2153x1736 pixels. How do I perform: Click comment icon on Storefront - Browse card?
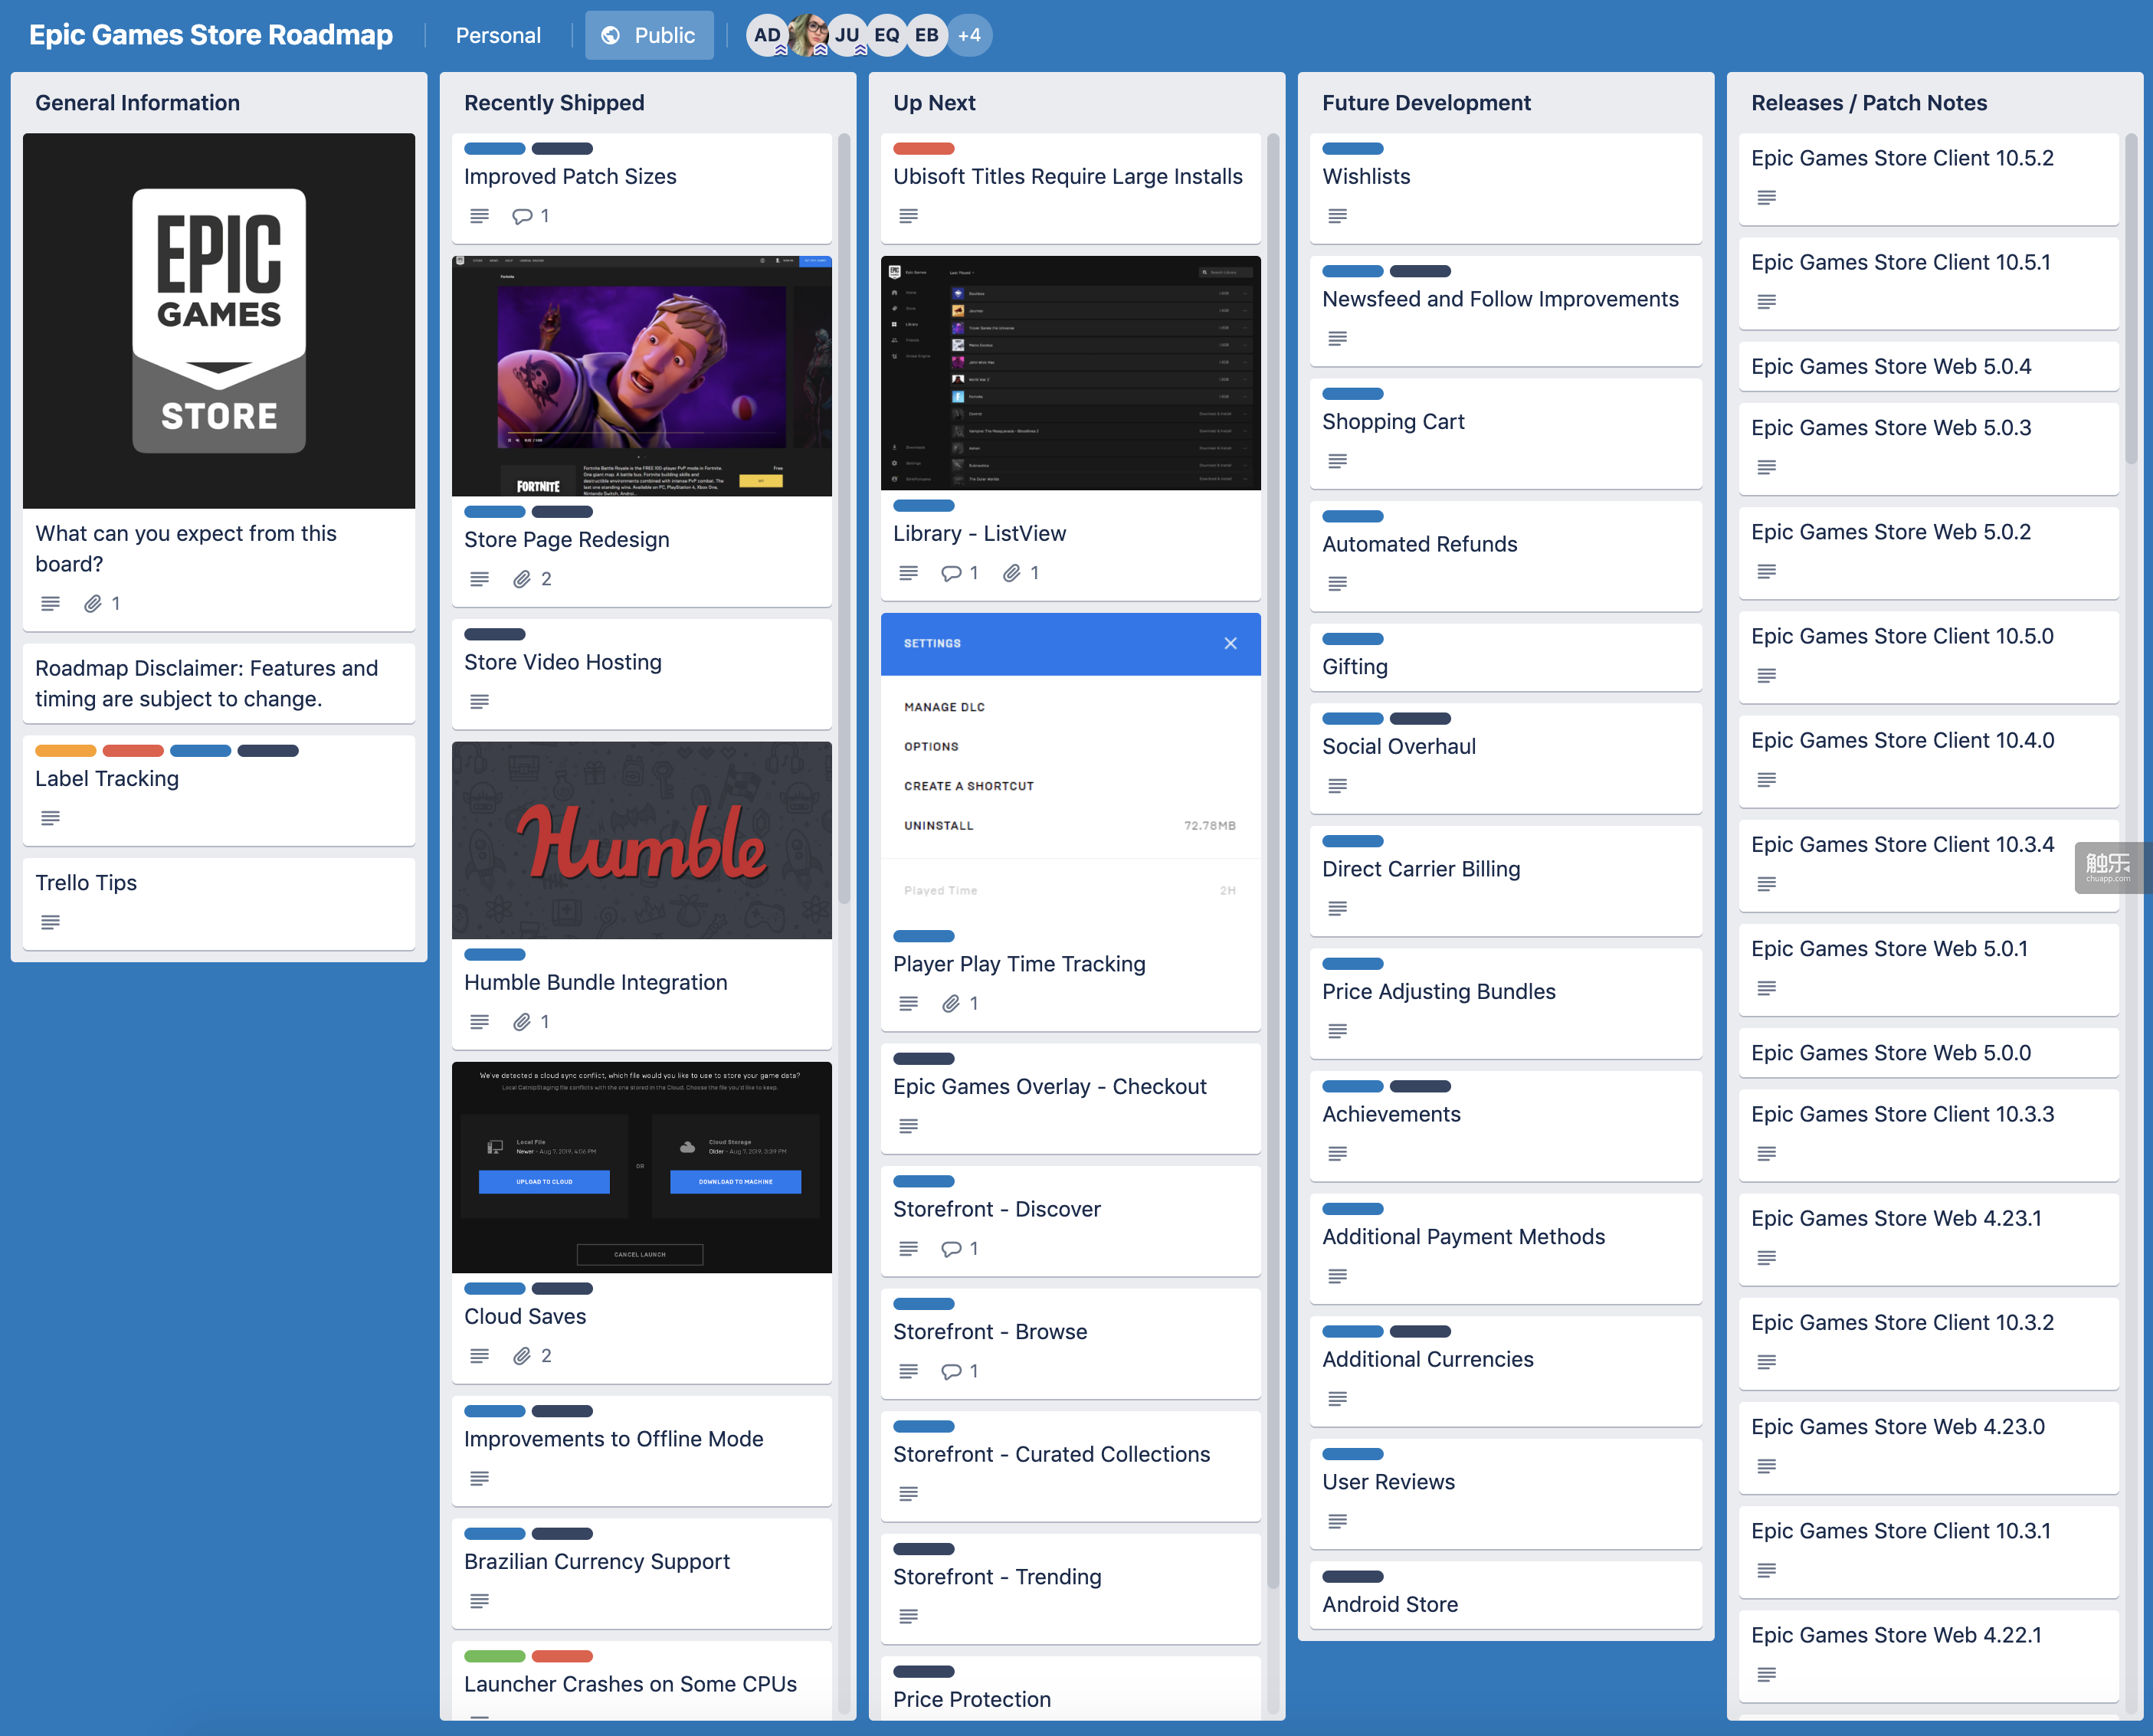coord(951,1371)
